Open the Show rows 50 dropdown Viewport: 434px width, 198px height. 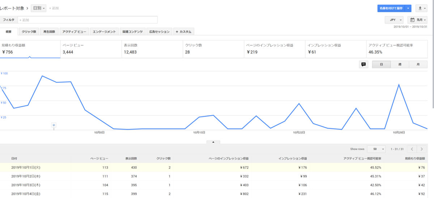click(x=376, y=149)
